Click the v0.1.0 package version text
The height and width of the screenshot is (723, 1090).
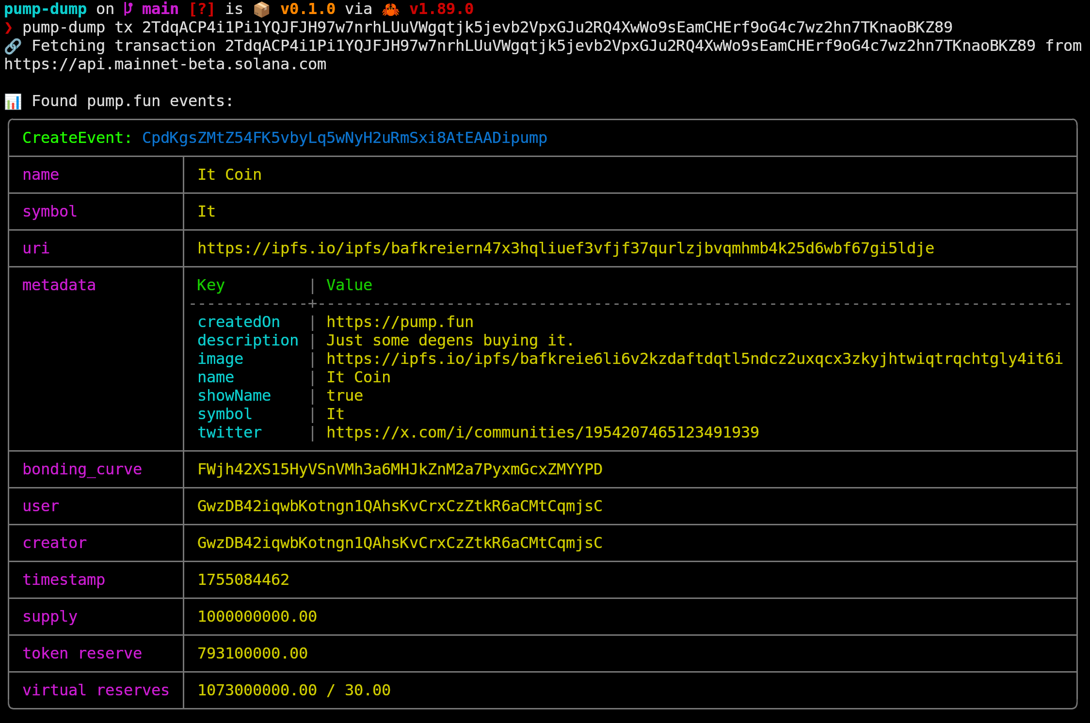307,9
